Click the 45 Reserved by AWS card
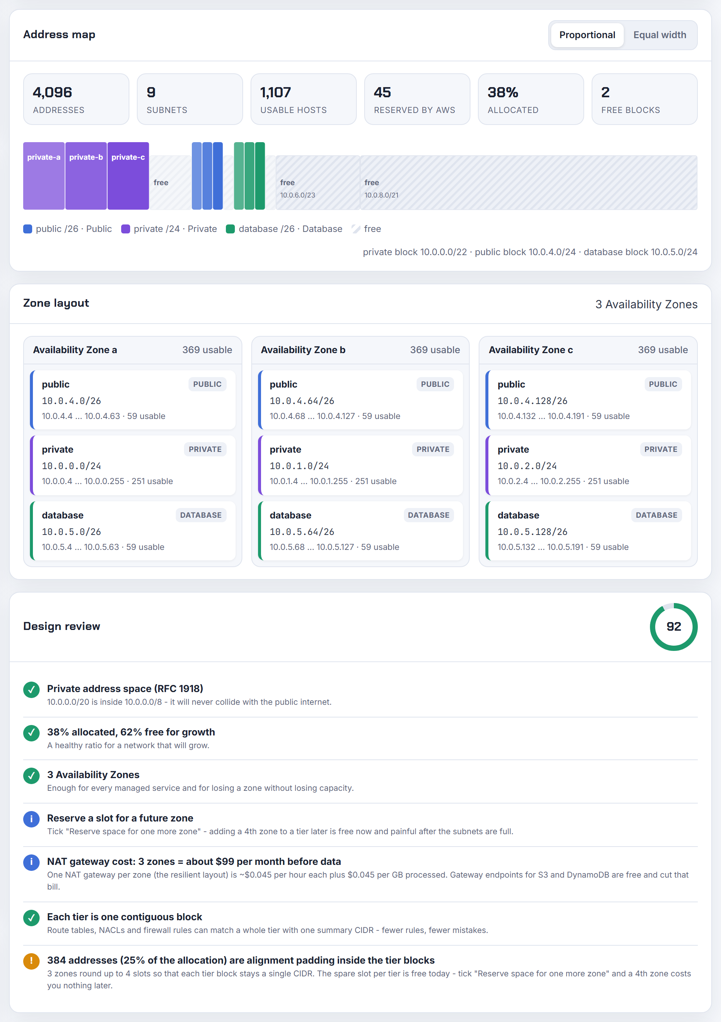This screenshot has width=721, height=1022. tap(417, 99)
